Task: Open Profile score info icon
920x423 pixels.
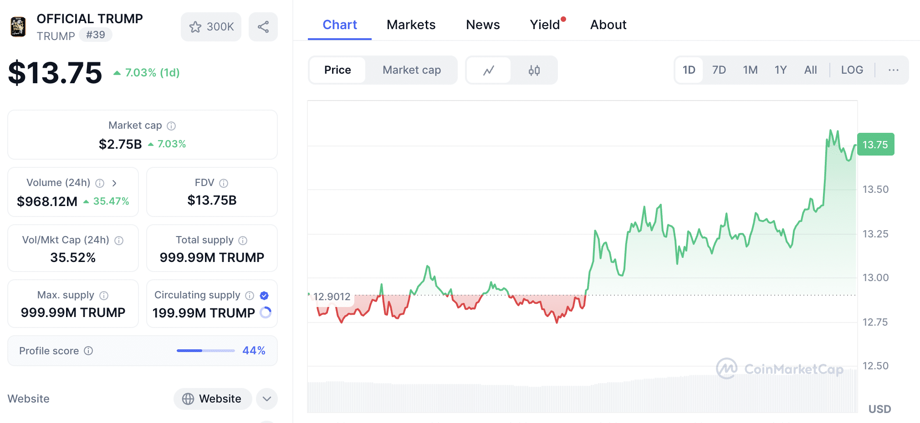Action: click(x=89, y=351)
